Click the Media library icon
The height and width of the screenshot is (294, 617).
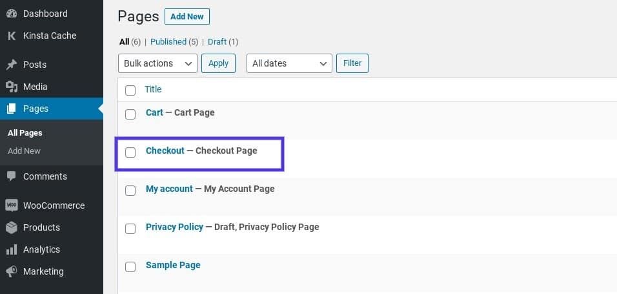coord(12,87)
